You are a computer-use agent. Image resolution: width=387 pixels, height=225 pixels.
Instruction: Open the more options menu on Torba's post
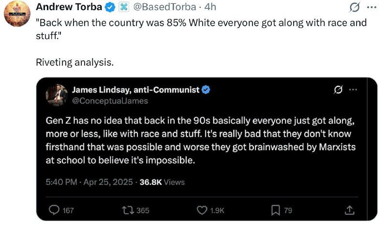click(372, 7)
